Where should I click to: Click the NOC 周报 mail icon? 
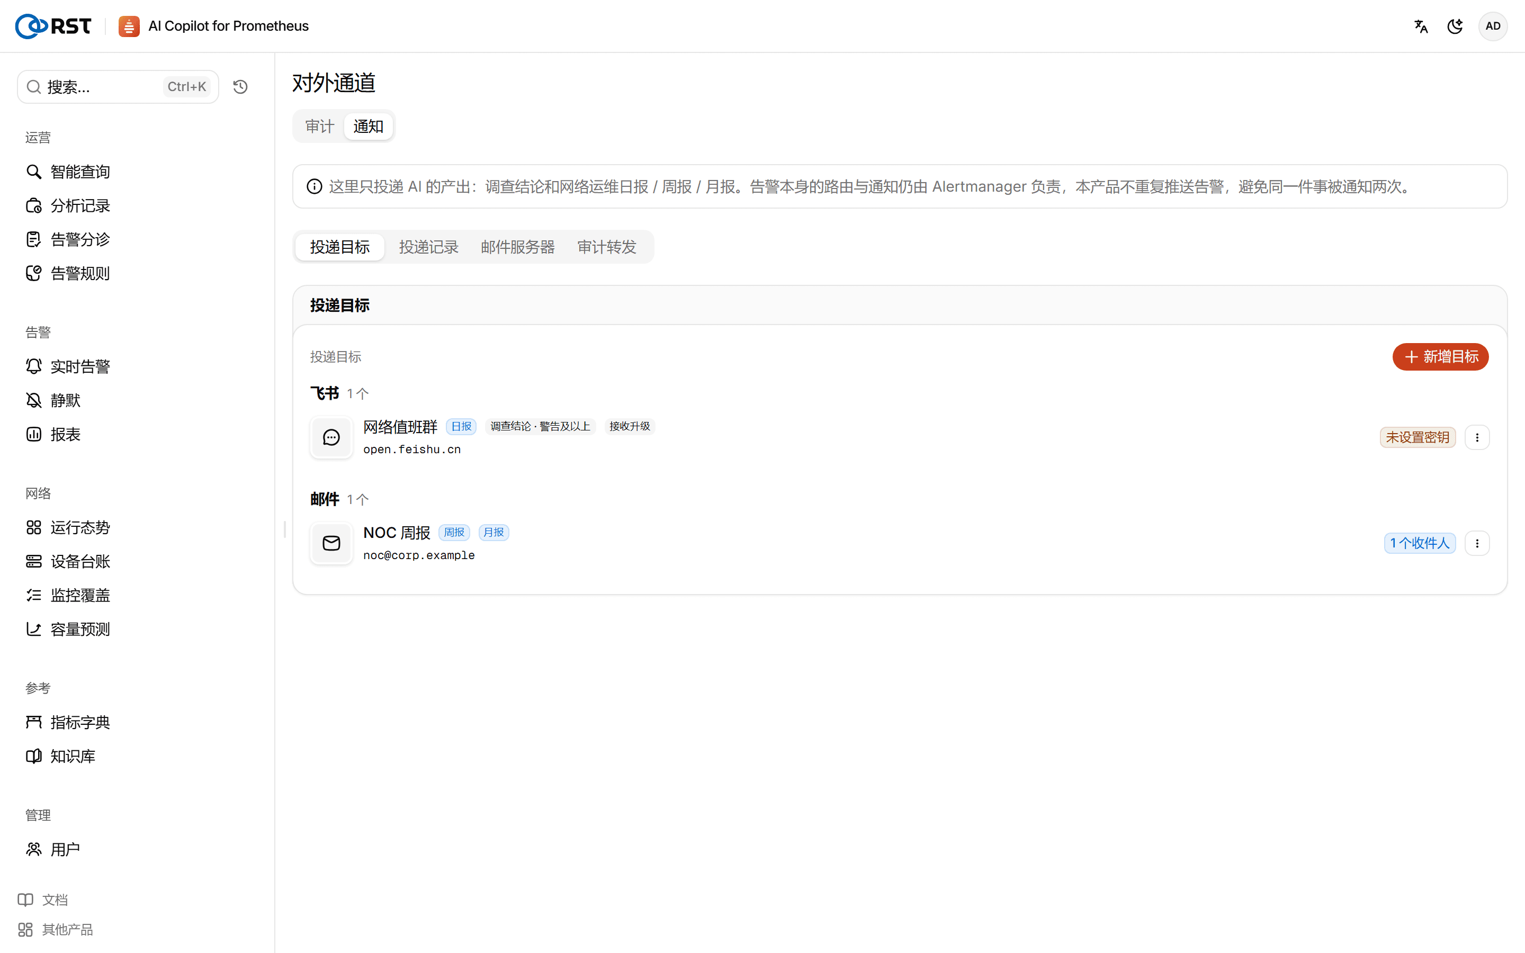pos(331,543)
